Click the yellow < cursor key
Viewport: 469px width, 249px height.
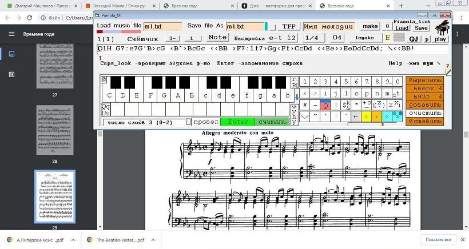coord(366,117)
